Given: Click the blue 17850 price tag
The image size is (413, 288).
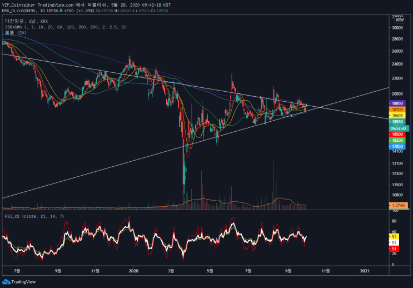Looking at the screenshot, I should coord(397,146).
